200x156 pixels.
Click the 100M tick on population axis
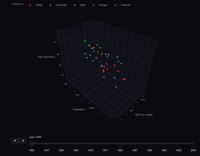click(x=92, y=108)
